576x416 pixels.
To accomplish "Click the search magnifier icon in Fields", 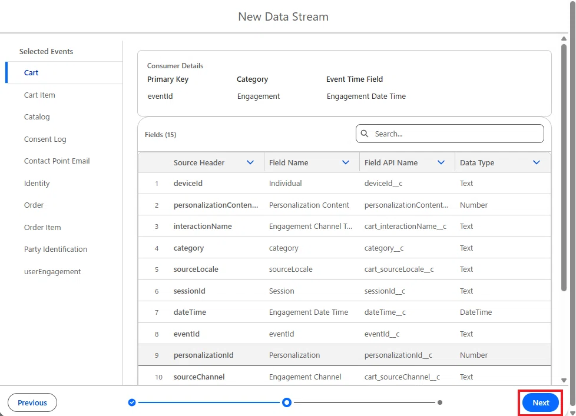I will 365,134.
